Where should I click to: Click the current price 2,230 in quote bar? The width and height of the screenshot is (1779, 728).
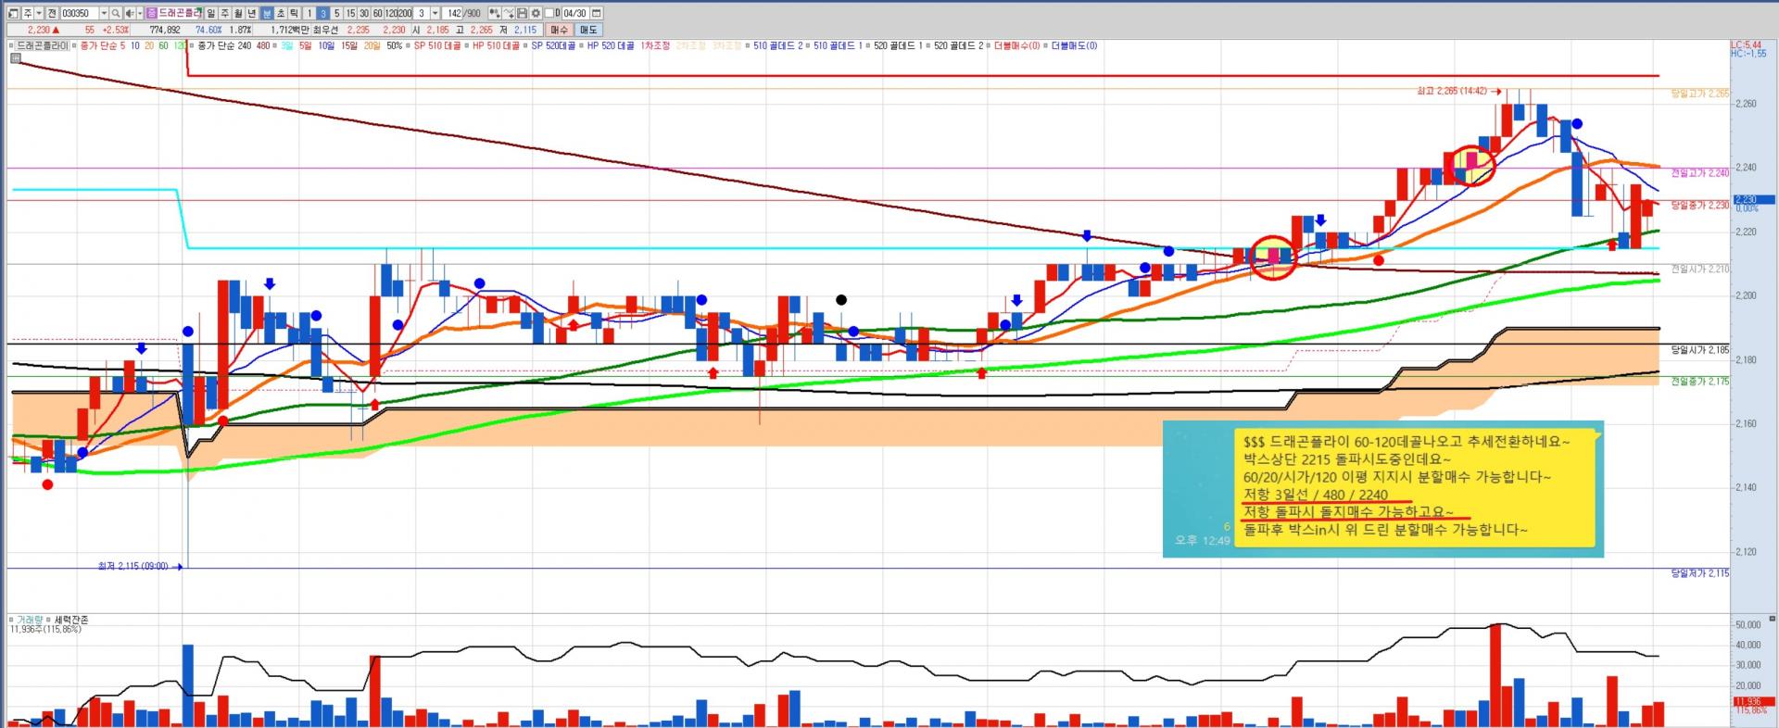(38, 30)
